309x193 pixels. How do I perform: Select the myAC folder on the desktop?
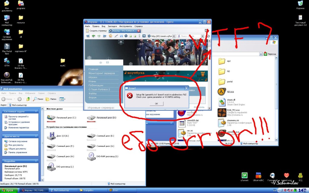(x=63, y=61)
